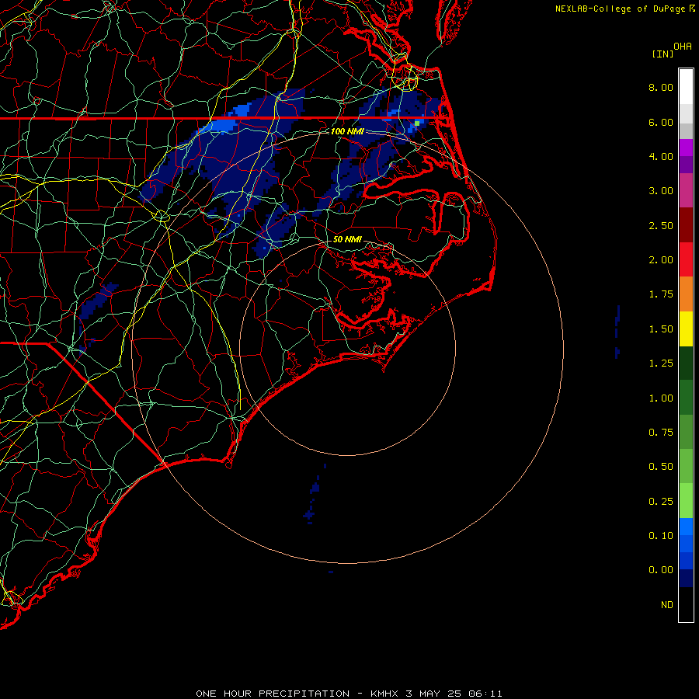Screen dimensions: 699x699
Task: Select the 0.10 legend value
Action: click(661, 536)
